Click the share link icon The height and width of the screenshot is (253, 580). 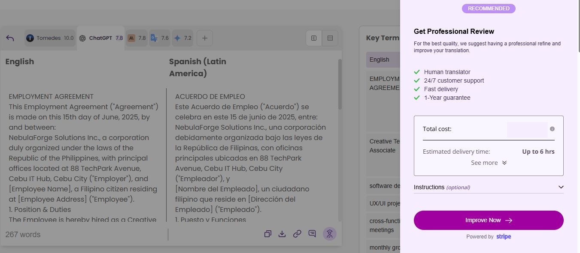click(297, 234)
